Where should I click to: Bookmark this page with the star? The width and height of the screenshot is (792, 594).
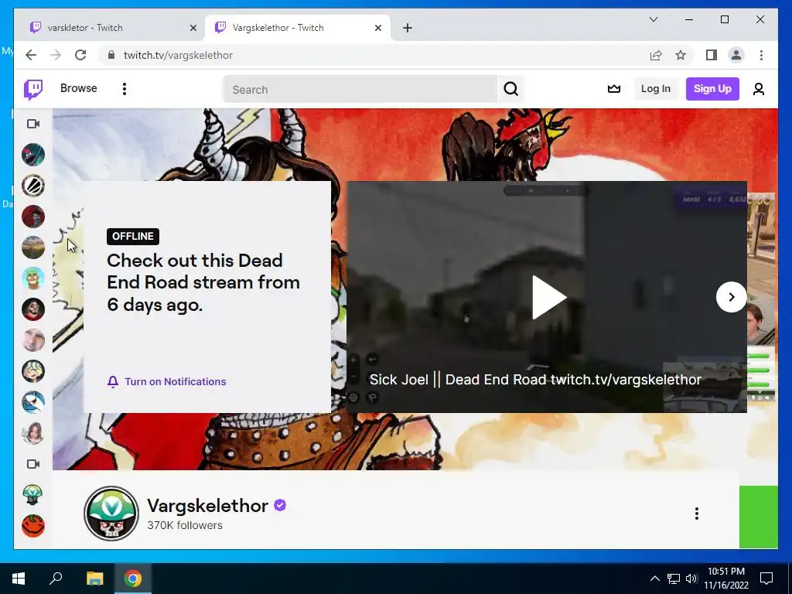tap(681, 55)
